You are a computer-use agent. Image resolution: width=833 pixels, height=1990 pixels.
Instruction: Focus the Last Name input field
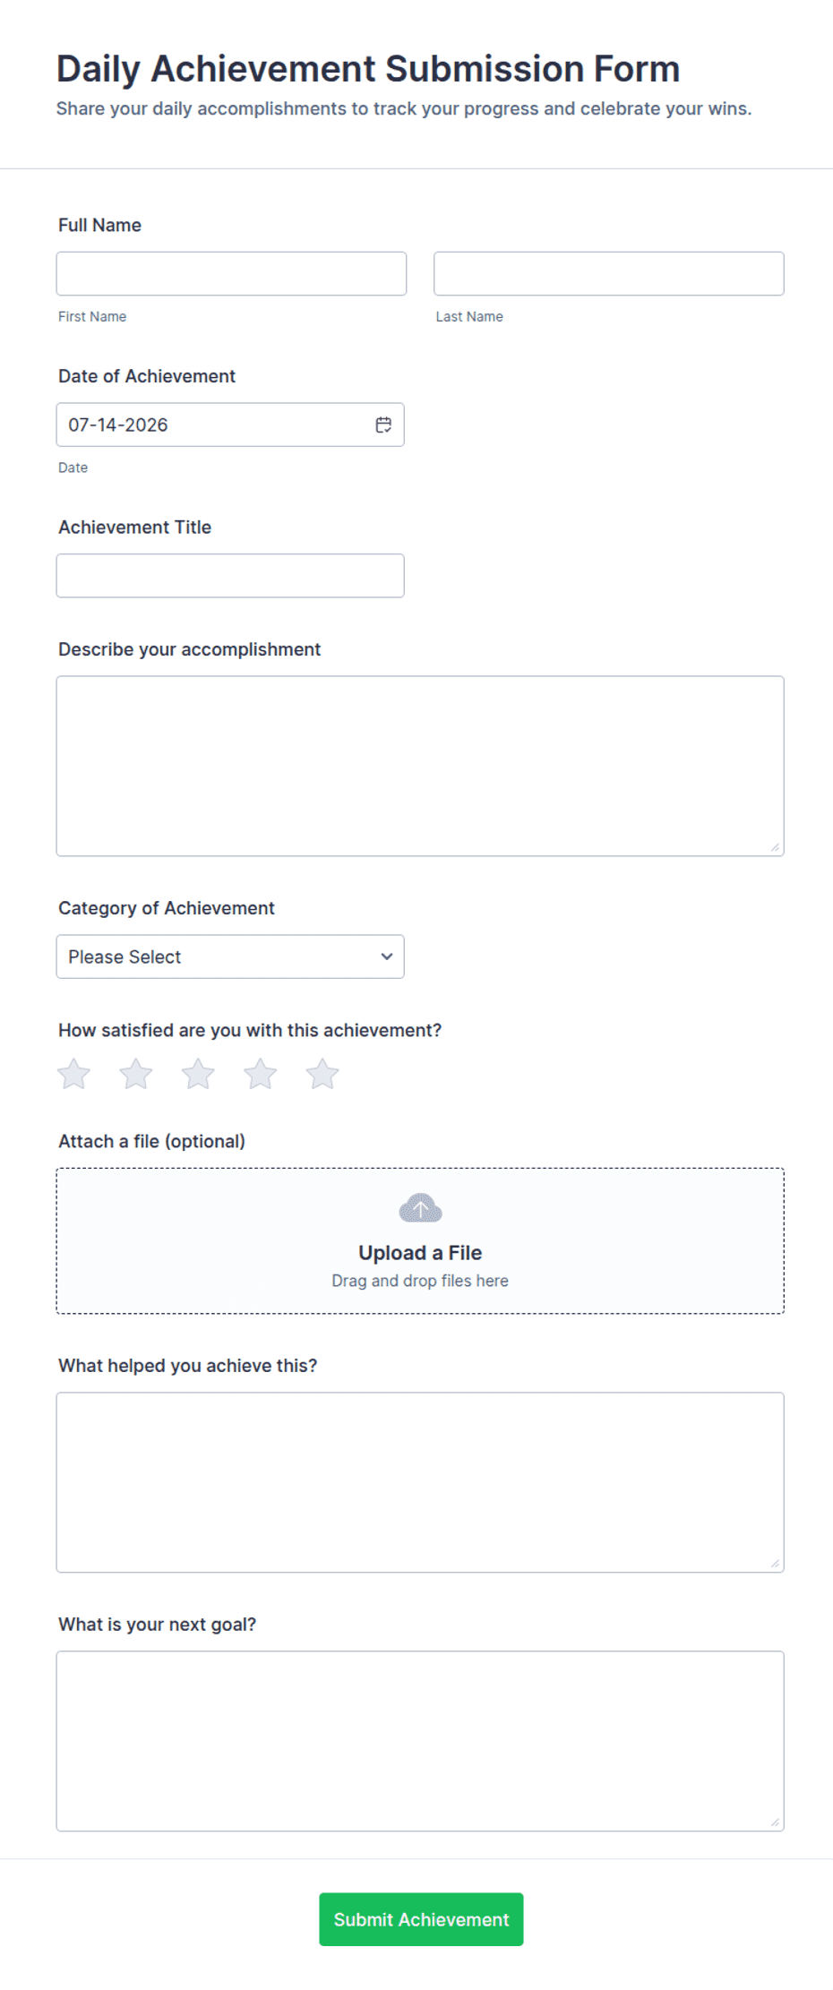click(x=609, y=273)
